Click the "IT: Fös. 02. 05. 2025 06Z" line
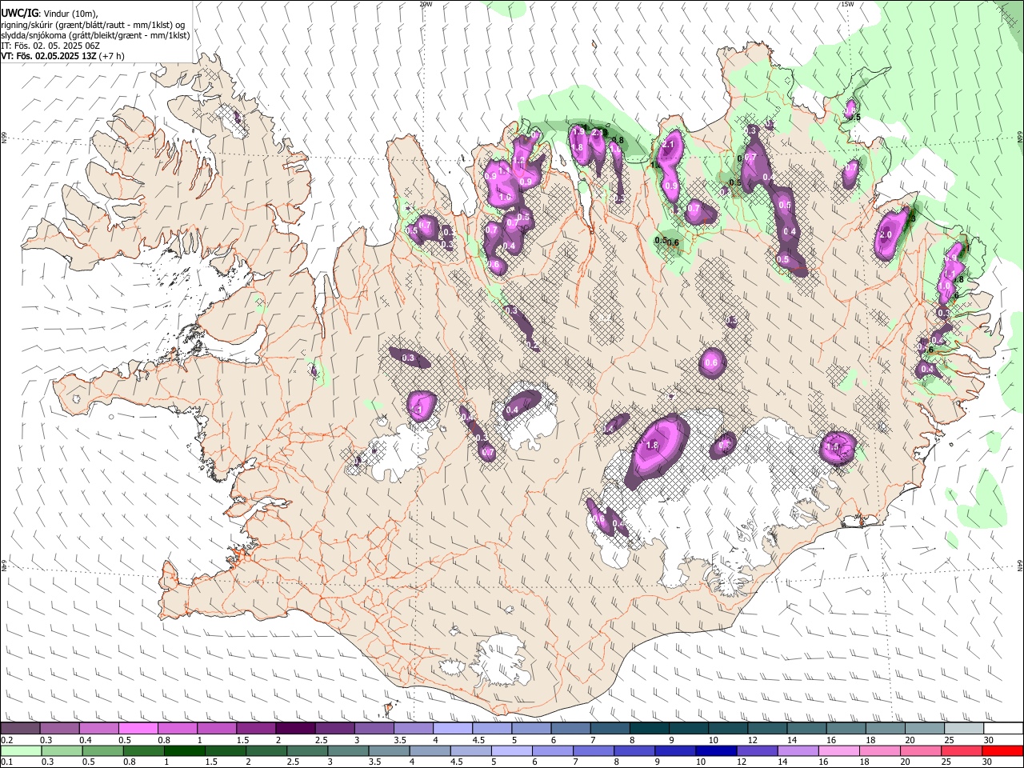1024x768 pixels. pos(50,46)
